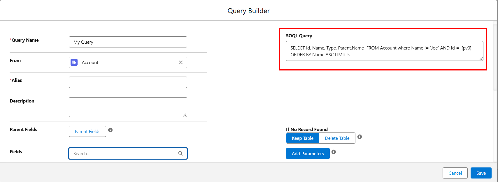Click the Account object icon in From field
Screen dimensions: 498x182
pos(74,62)
